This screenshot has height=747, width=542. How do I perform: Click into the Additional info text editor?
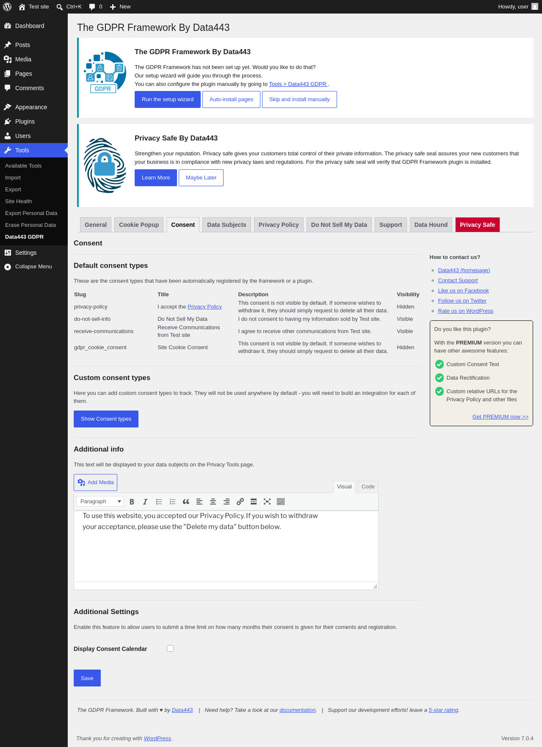coord(226,546)
